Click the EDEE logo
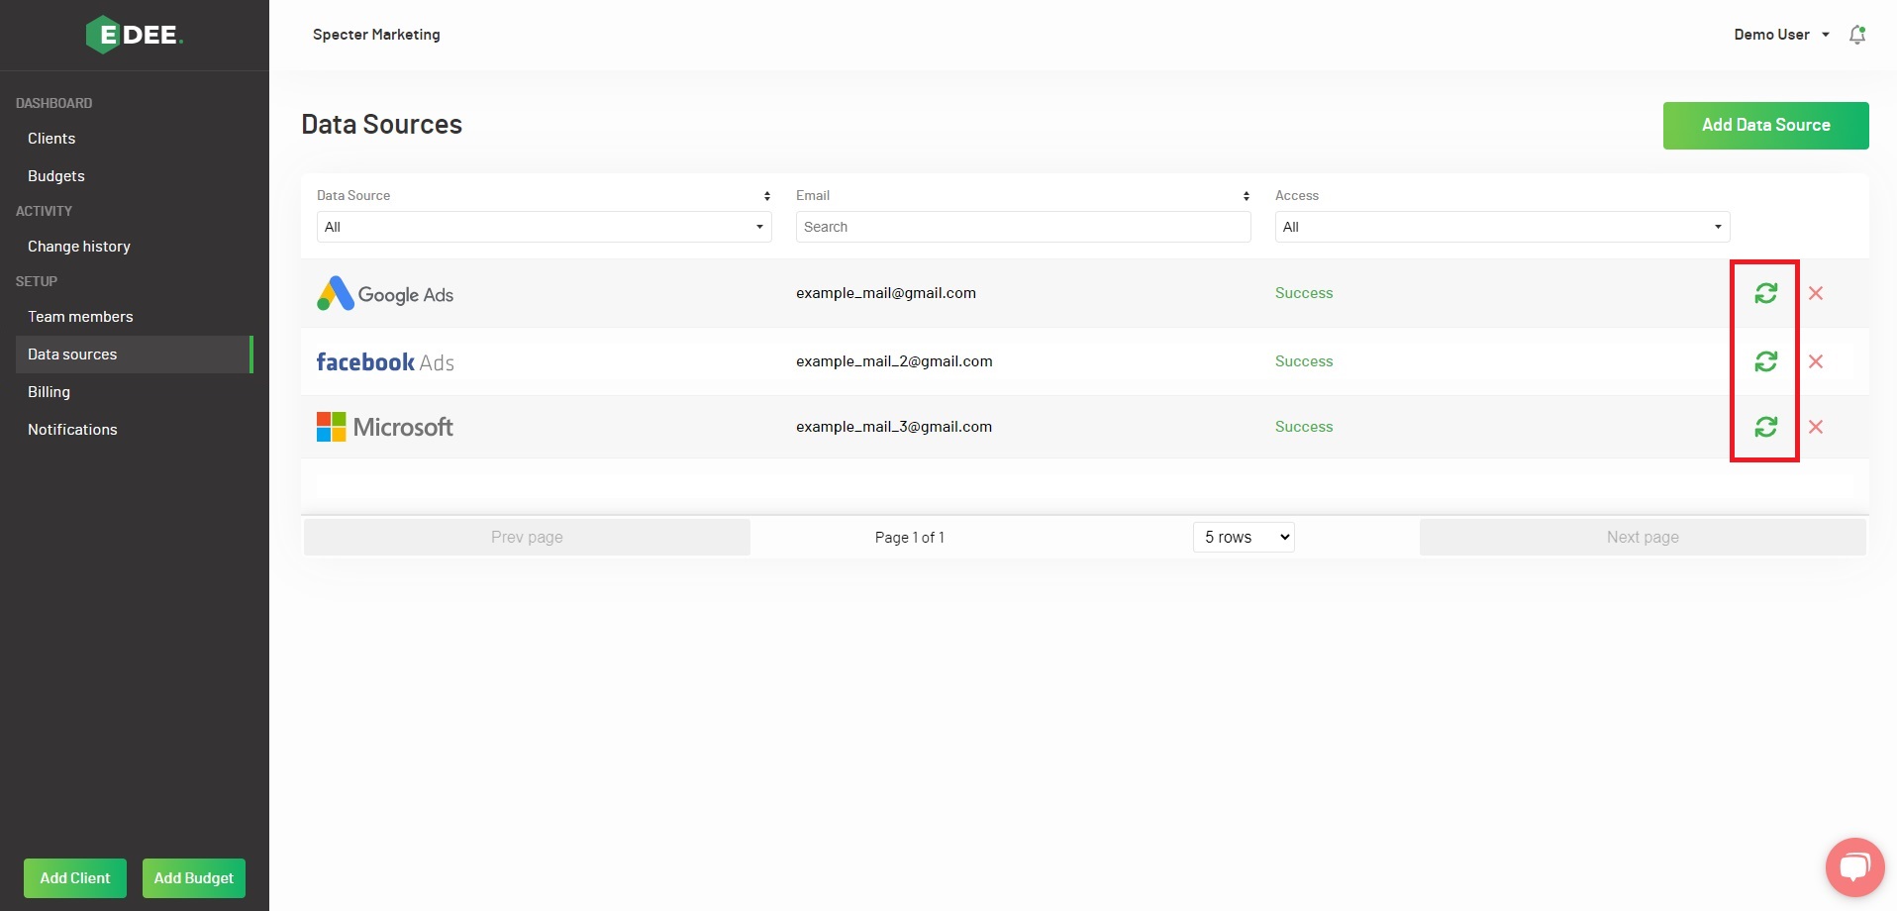Image resolution: width=1897 pixels, height=911 pixels. (x=134, y=35)
